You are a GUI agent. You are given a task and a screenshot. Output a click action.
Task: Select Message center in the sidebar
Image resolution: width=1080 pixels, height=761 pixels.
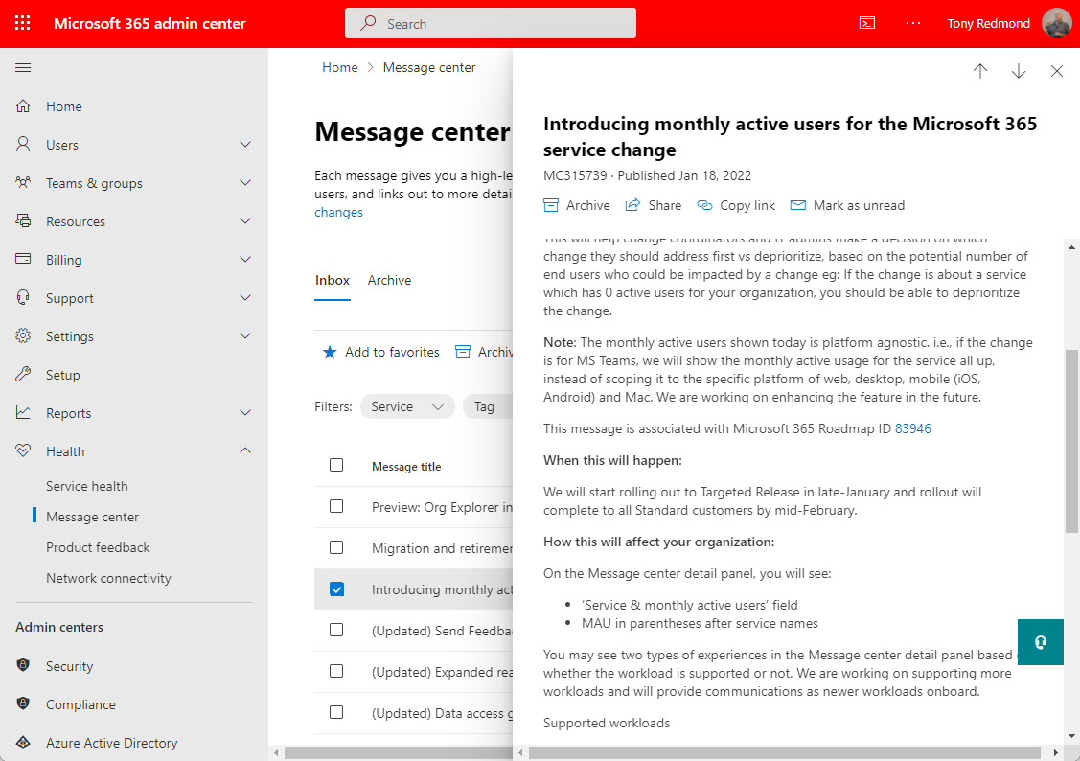point(92,517)
